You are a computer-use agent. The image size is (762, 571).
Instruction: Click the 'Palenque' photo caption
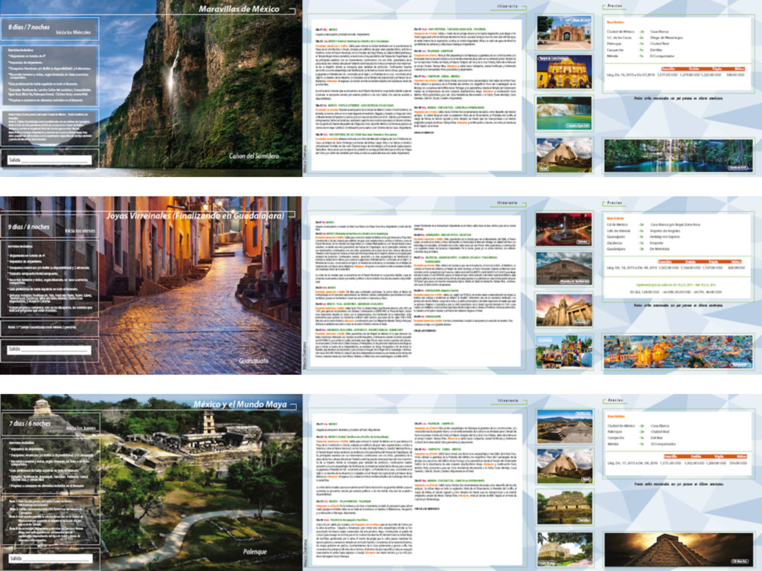click(255, 552)
